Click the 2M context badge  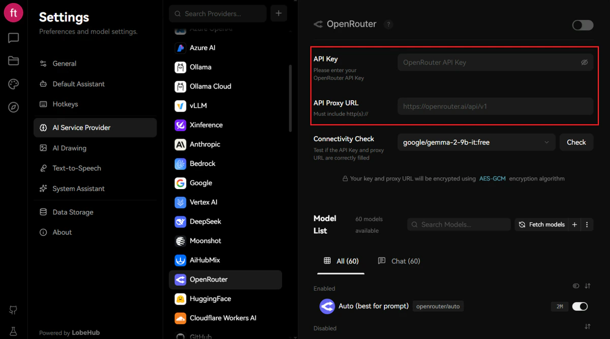tap(559, 306)
